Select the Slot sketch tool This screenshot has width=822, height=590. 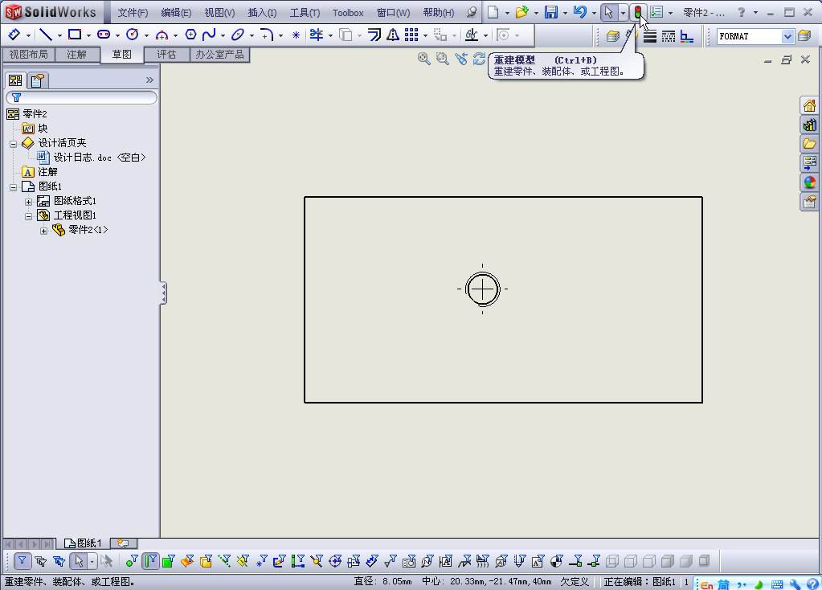pos(104,35)
